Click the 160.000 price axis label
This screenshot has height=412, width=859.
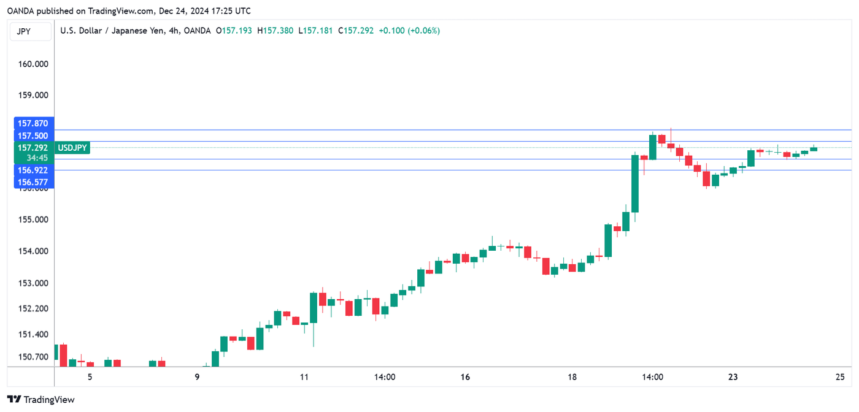(x=33, y=64)
